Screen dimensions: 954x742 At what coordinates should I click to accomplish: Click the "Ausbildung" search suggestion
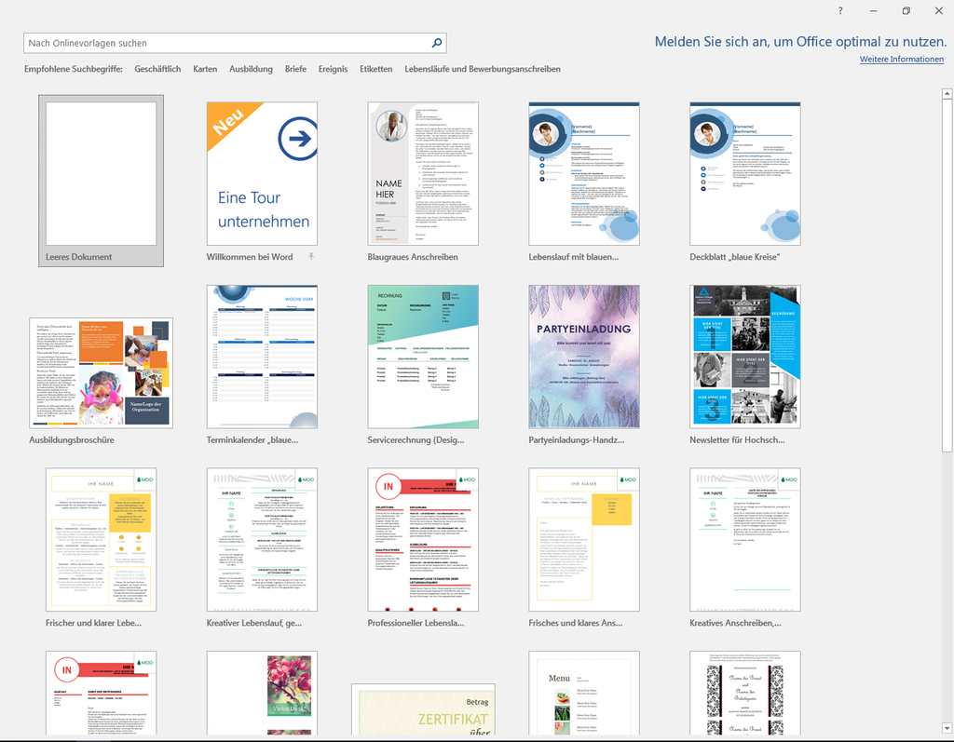click(x=251, y=69)
